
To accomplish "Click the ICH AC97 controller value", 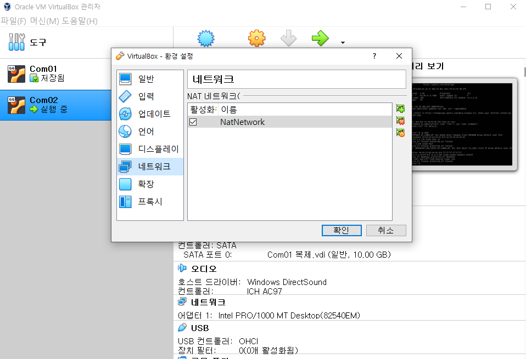I will pyautogui.click(x=264, y=292).
